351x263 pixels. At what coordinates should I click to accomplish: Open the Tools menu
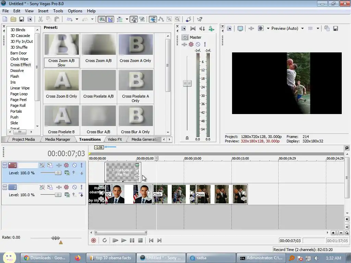58,11
